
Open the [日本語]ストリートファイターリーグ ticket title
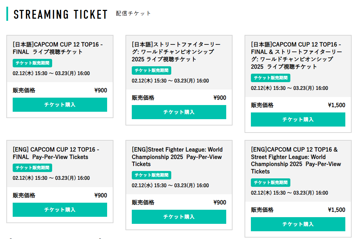pos(176,52)
